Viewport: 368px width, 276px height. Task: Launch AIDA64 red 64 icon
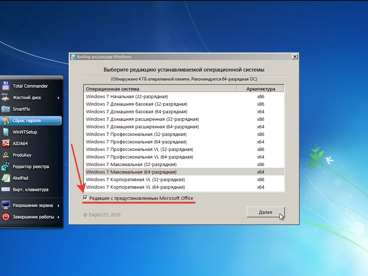[x=6, y=143]
